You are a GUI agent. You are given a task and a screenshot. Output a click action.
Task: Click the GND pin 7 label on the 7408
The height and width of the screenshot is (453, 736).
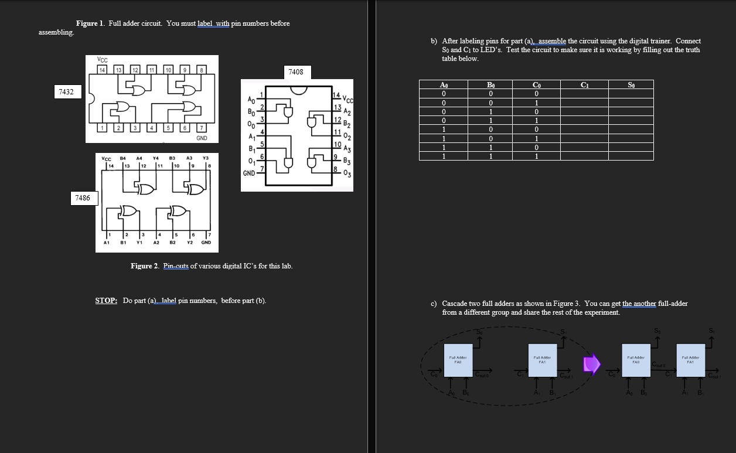point(252,173)
